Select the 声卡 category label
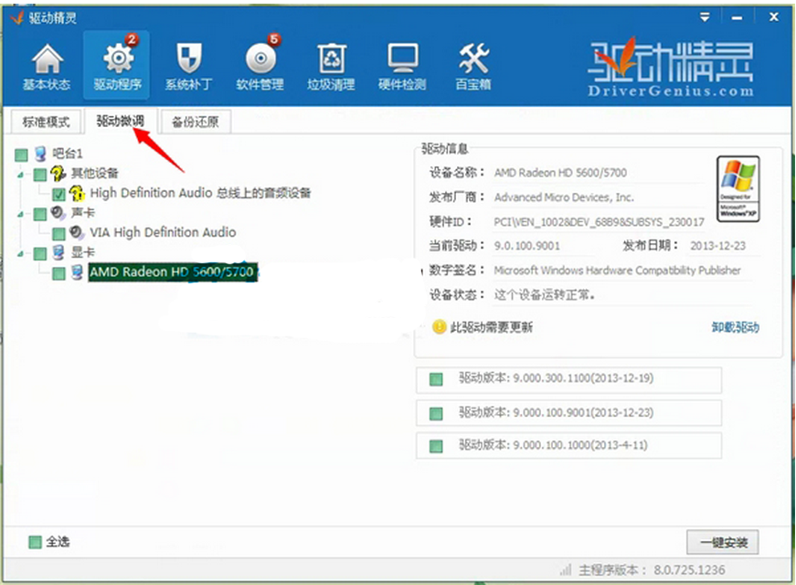 pyautogui.click(x=83, y=213)
